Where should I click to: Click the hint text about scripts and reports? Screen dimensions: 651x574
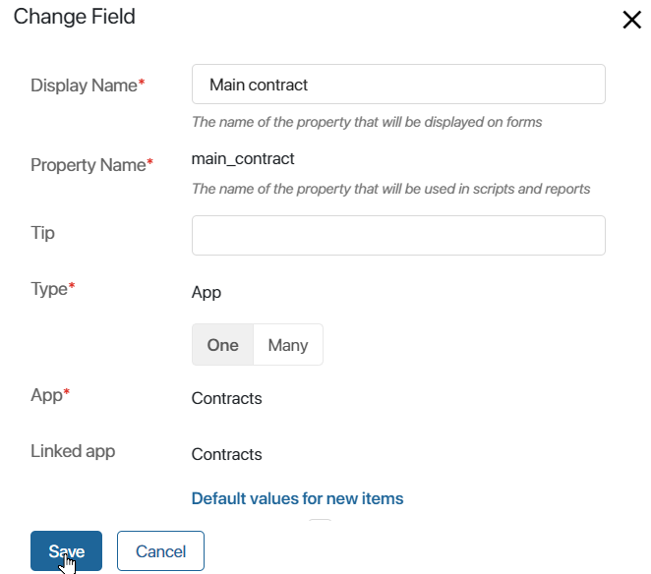[x=390, y=189]
